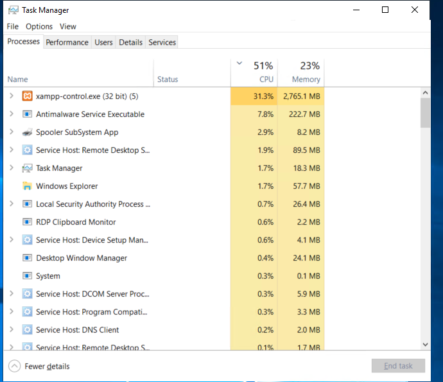
Task: Expand the Local Security Authority Process row
Action: point(12,204)
